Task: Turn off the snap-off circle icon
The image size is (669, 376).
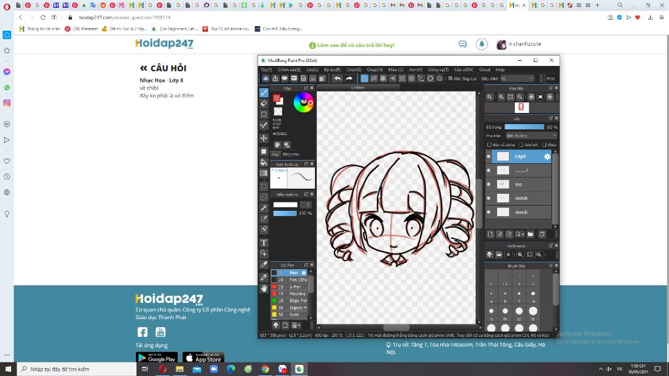Action: [365, 78]
